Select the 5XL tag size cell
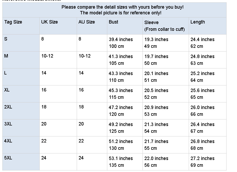237x172 pixels. point(8,158)
